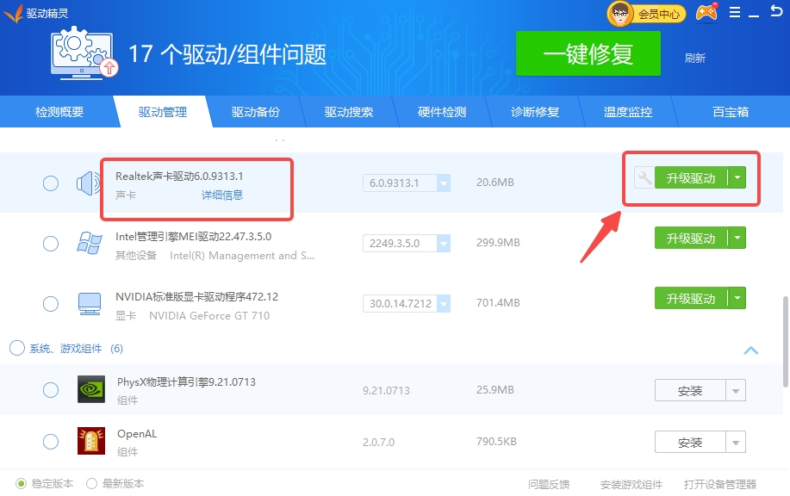This screenshot has height=496, width=790.
Task: Open the 温度监控 tab
Action: click(x=628, y=112)
